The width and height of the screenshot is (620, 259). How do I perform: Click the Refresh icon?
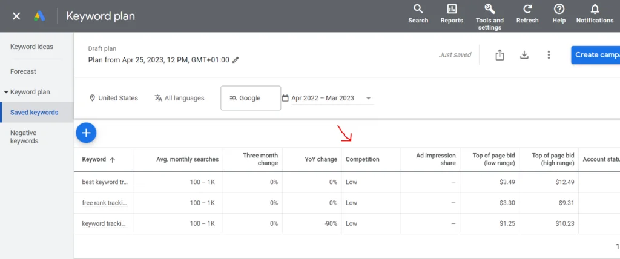point(527,9)
